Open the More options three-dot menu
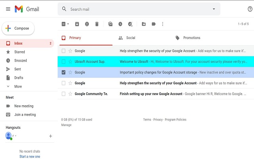Screen dimensions: 254x159 click(163, 24)
